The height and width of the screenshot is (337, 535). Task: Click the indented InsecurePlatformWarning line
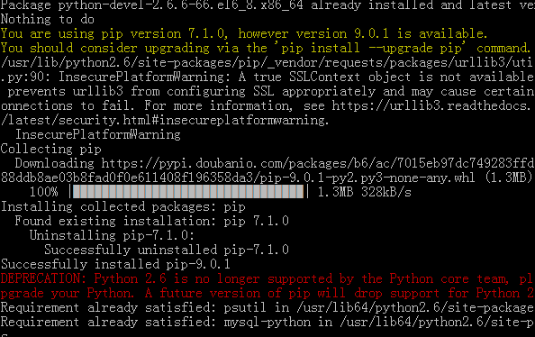[x=97, y=134]
